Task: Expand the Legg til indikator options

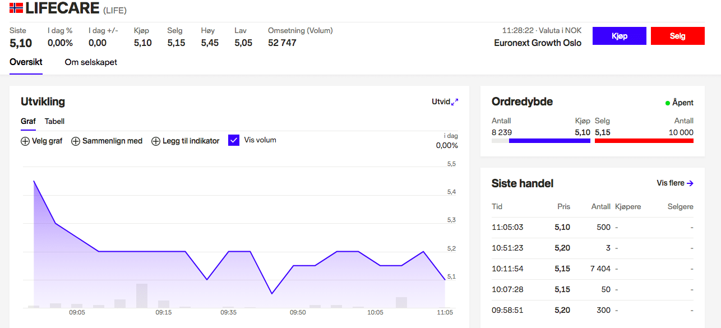Action: click(191, 141)
